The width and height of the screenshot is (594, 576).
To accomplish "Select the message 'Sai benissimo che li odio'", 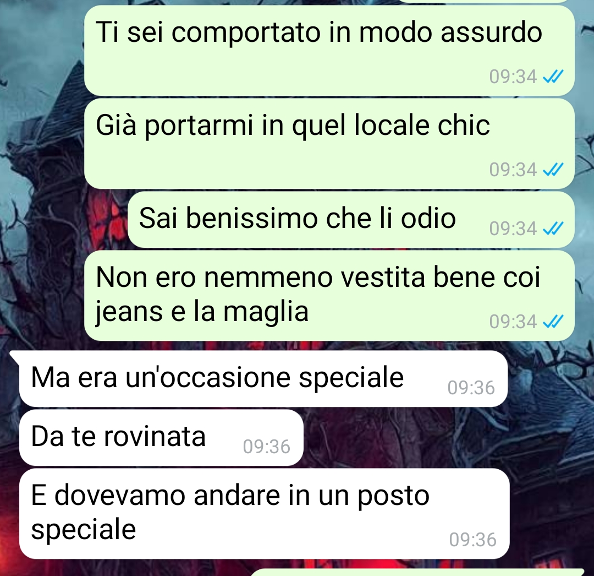I will (x=351, y=220).
